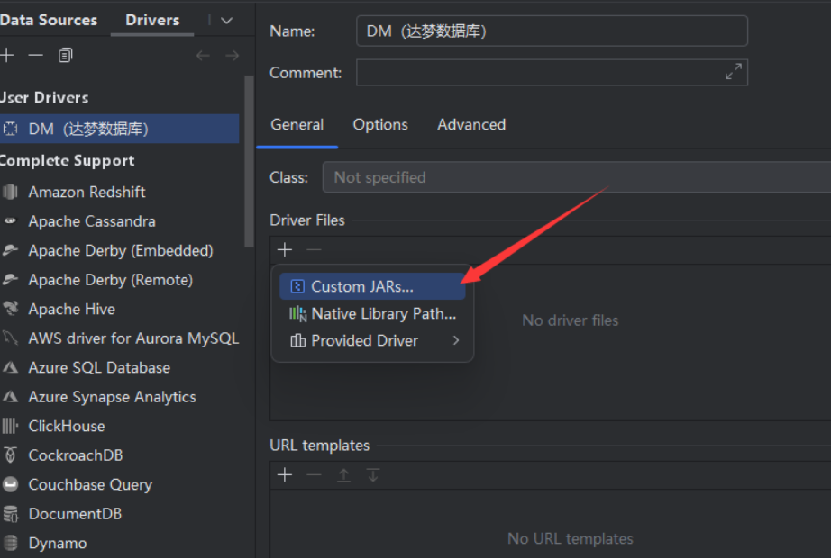Open the General tab

(297, 125)
